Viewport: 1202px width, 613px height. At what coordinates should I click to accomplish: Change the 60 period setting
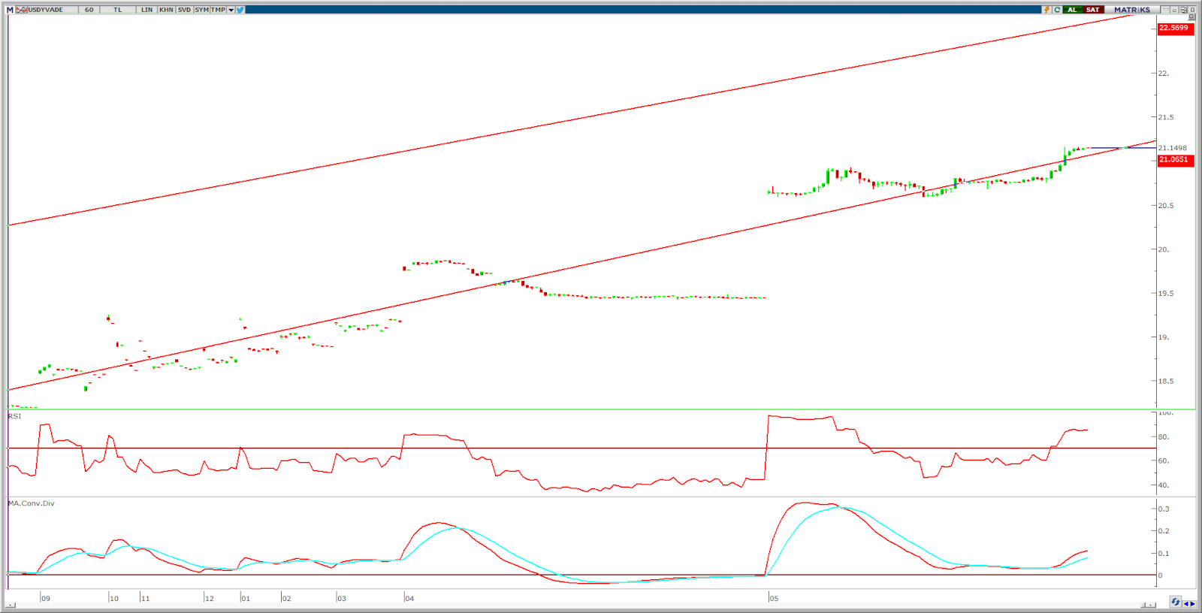point(89,10)
